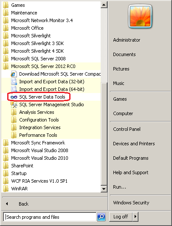Open Music from the right pane
The height and width of the screenshot is (226, 172).
[x=118, y=83]
